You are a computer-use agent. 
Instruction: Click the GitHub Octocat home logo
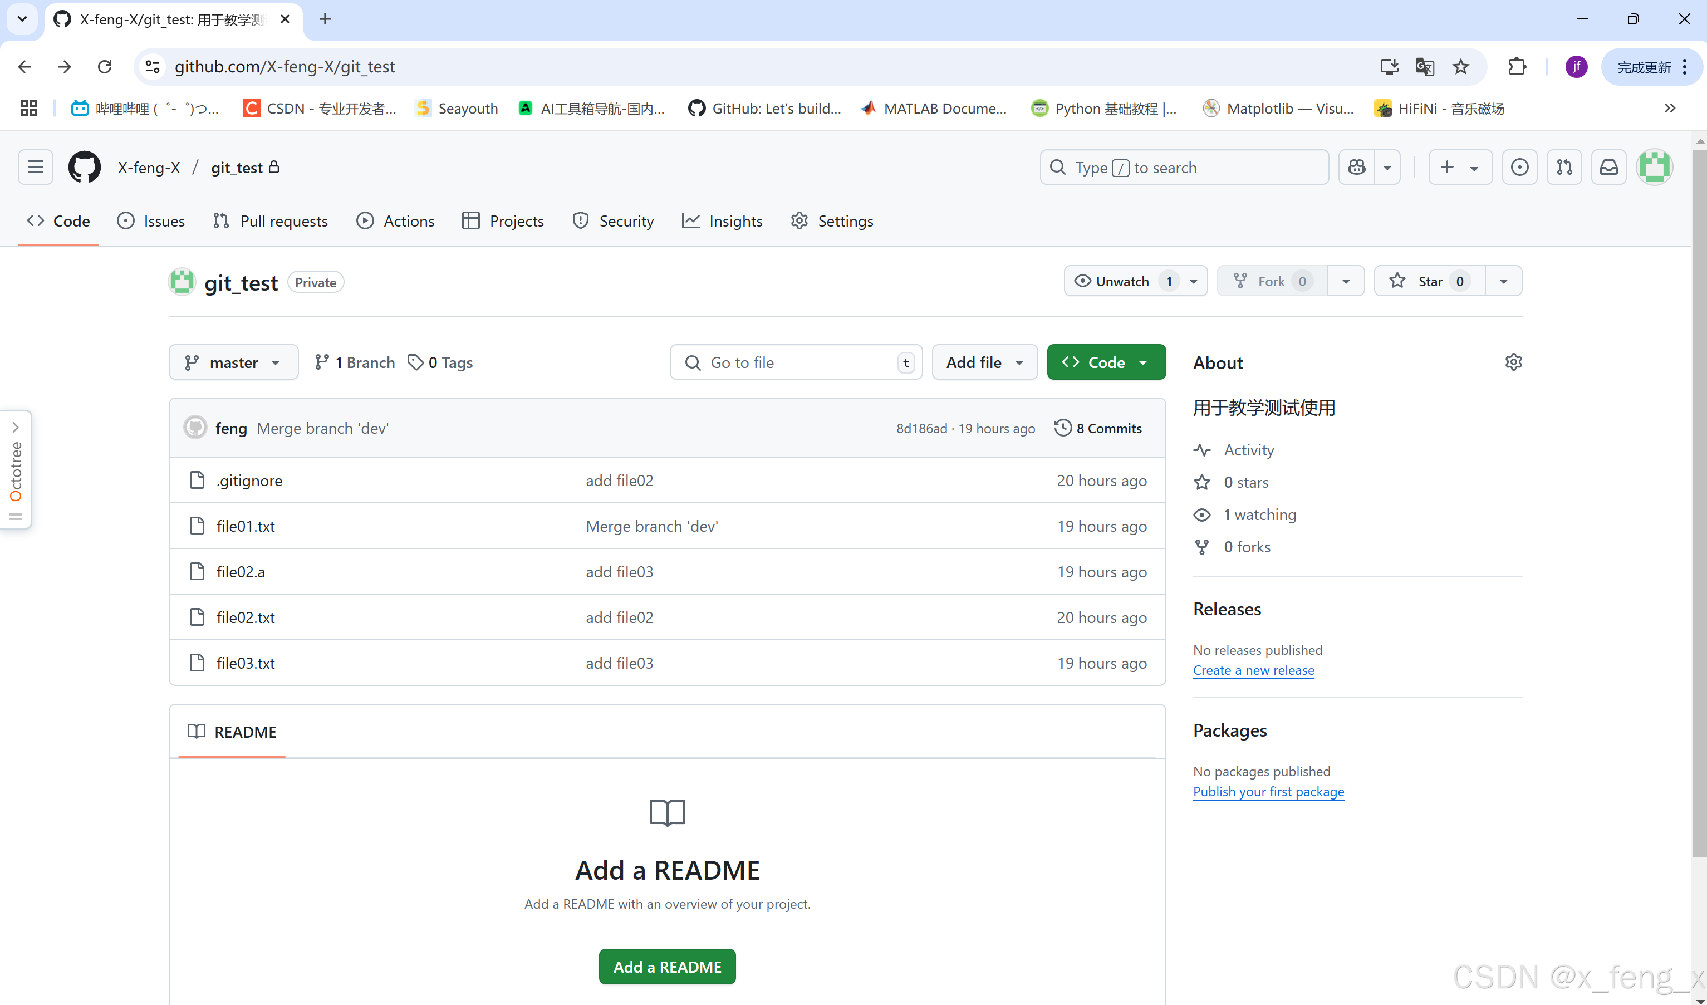pyautogui.click(x=84, y=167)
